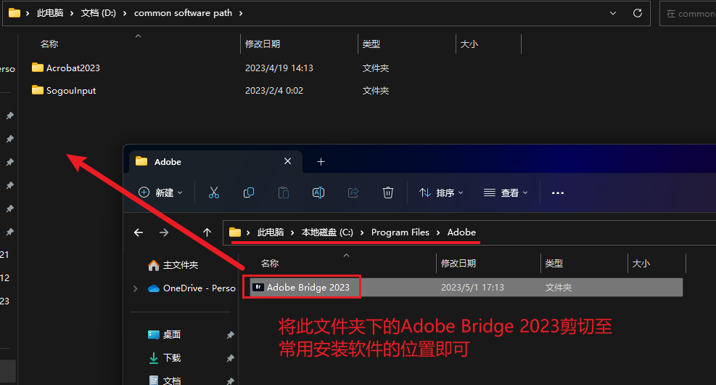The width and height of the screenshot is (716, 385).
Task: Open OneDrive - Perso in the sidebar
Action: [192, 288]
